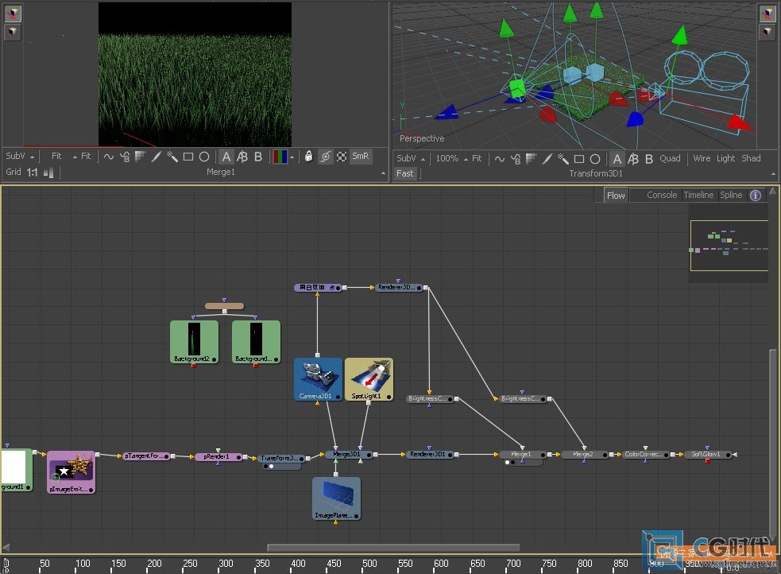Toggle the show controls icon next to the lock
Viewport: 781px width, 574px height.
325,157
